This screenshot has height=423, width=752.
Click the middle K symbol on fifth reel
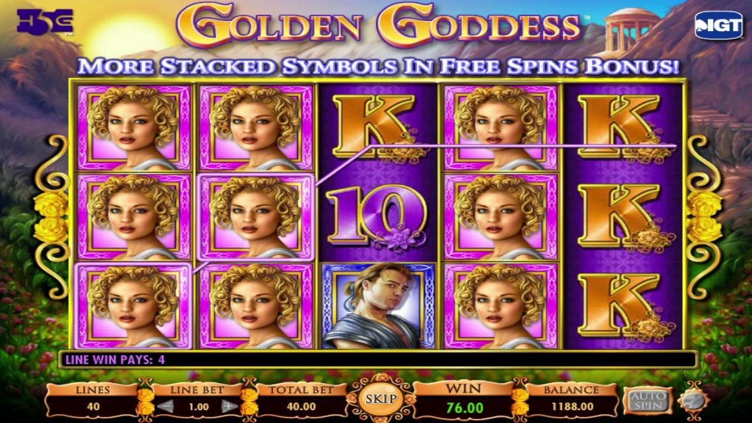point(623,216)
